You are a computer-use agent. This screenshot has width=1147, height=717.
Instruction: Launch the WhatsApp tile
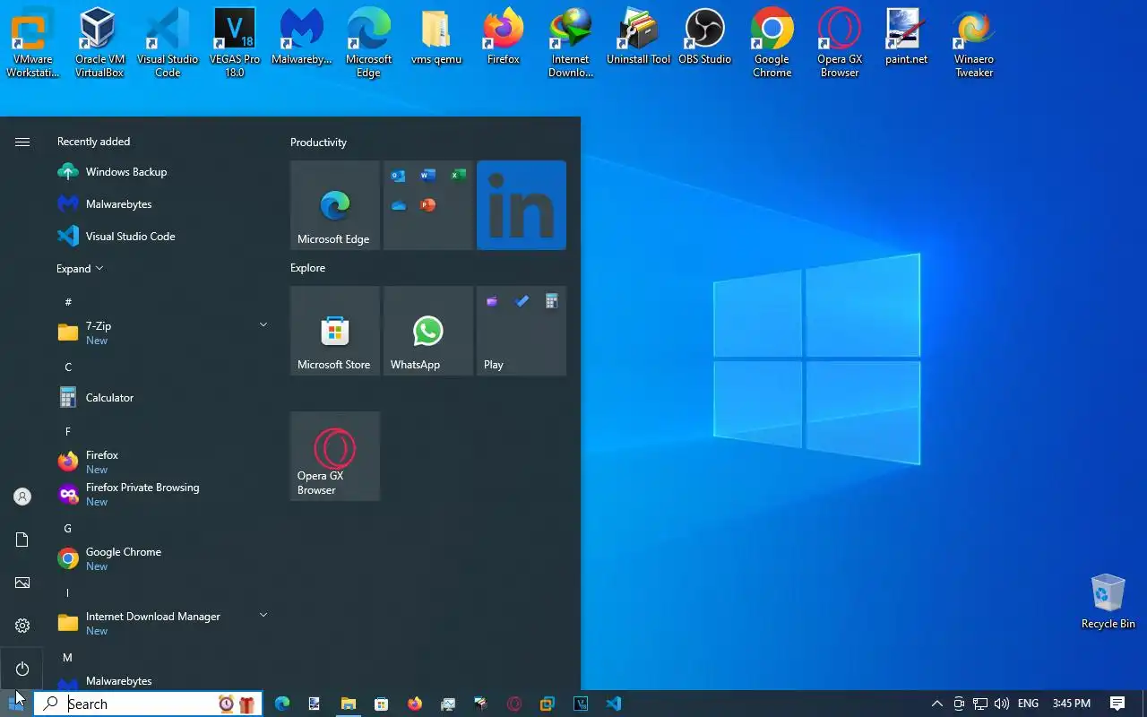[428, 331]
